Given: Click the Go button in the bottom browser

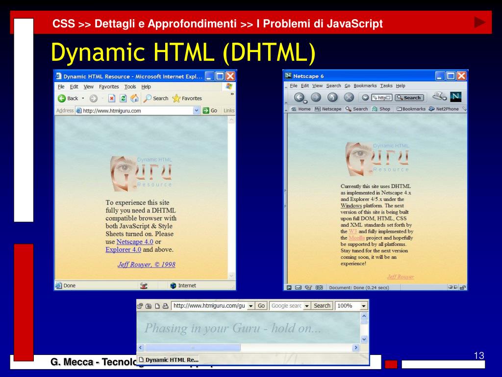Looking at the screenshot, I should coord(261,306).
